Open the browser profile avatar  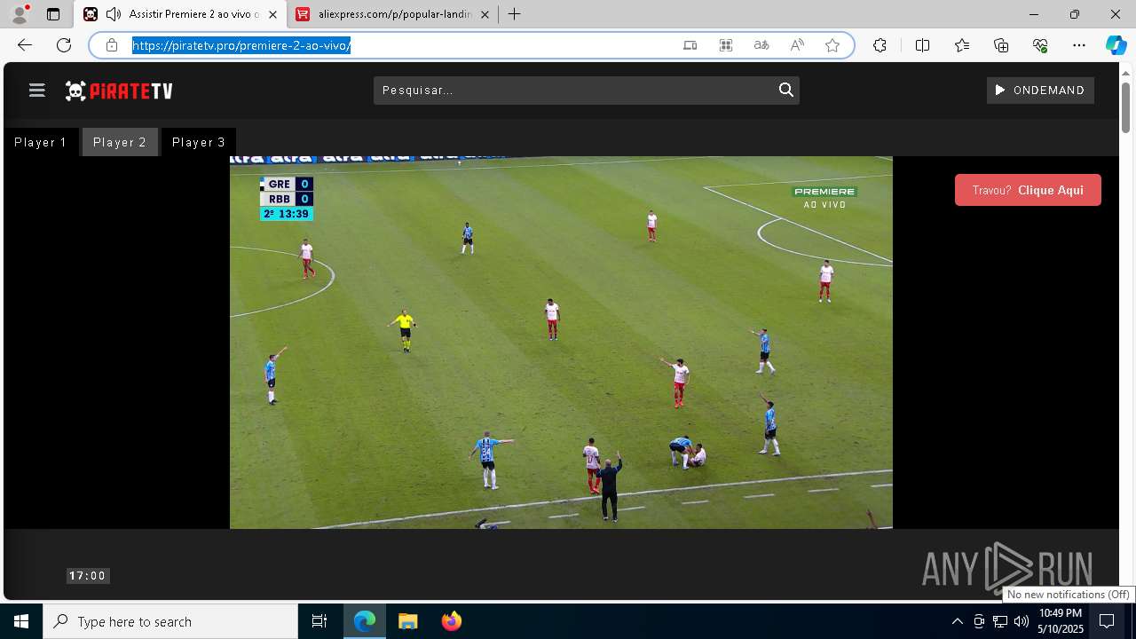pyautogui.click(x=20, y=14)
